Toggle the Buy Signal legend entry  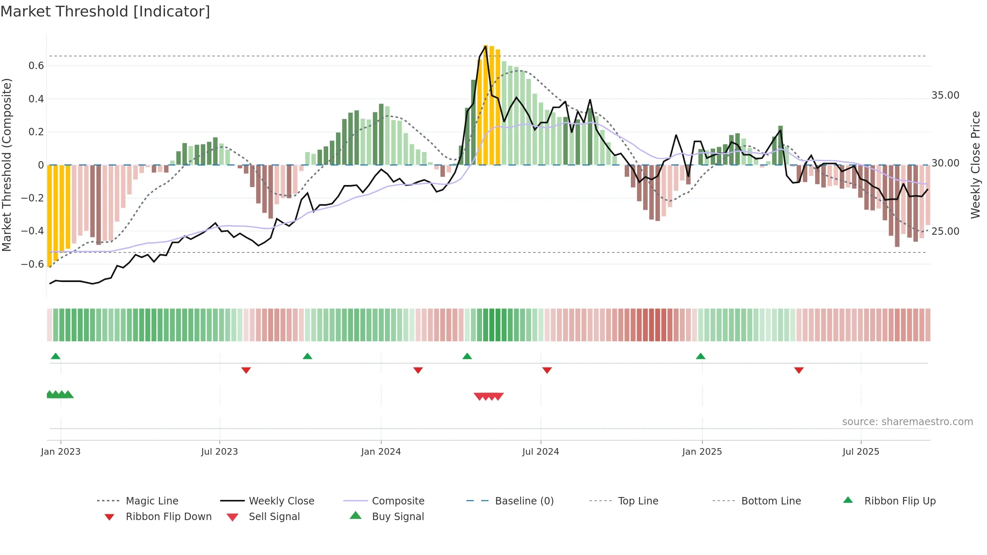click(387, 516)
